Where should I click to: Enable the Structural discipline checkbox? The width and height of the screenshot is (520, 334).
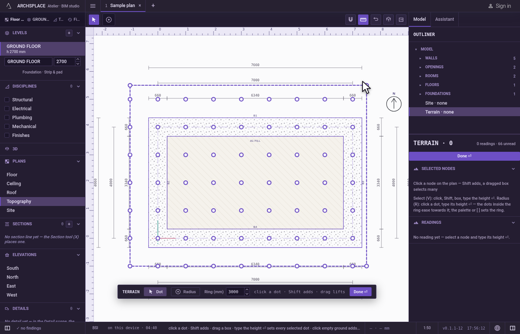7,100
